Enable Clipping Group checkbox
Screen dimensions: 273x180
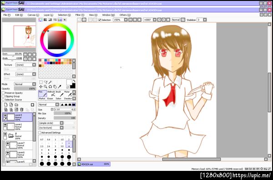[x=3, y=96]
